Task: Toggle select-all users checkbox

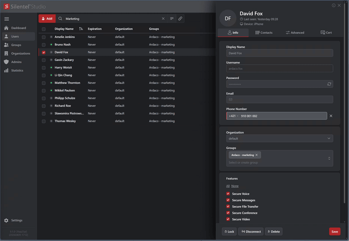Action: [44, 29]
